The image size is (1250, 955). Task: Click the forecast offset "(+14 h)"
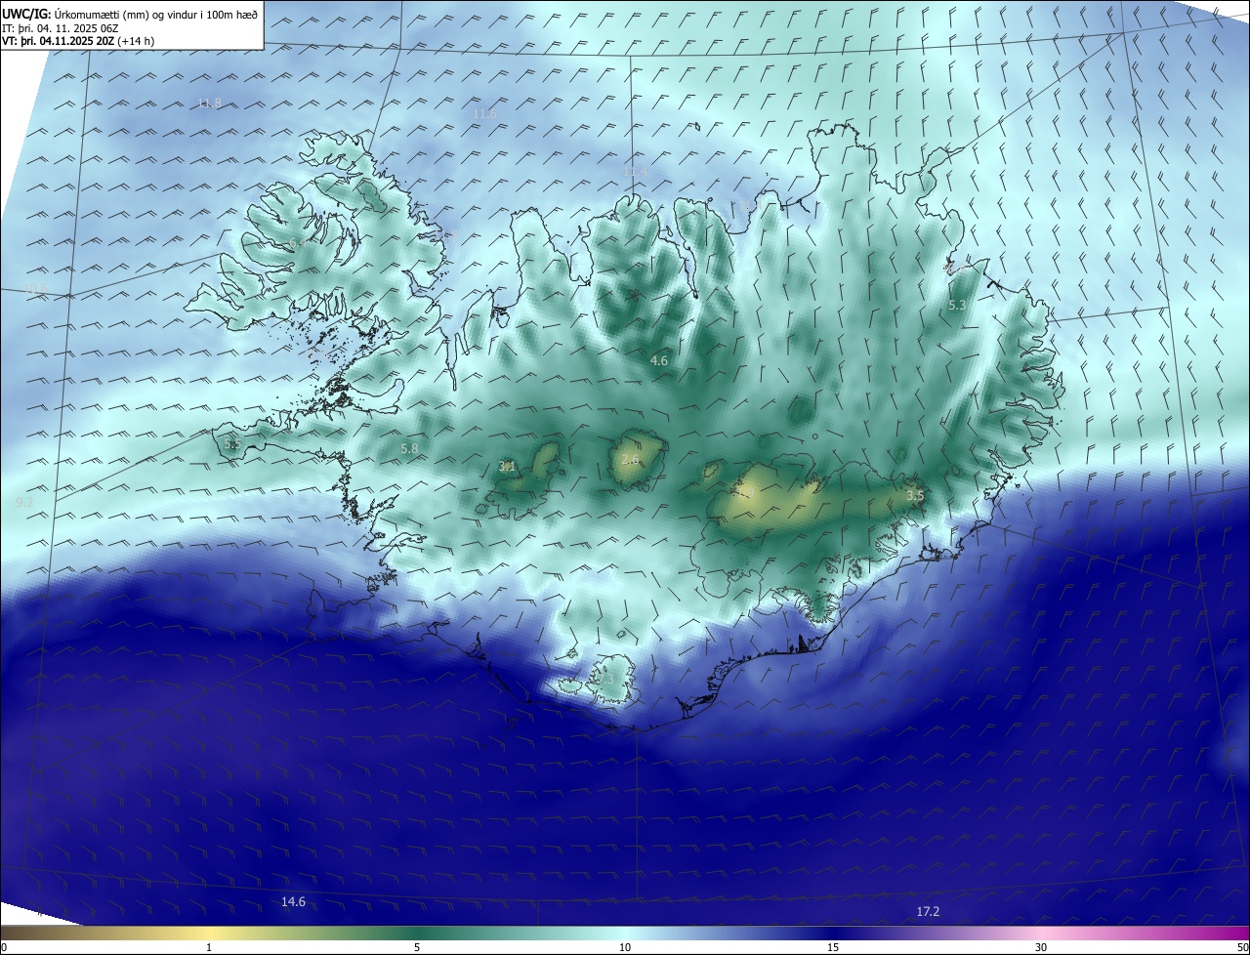coord(136,41)
